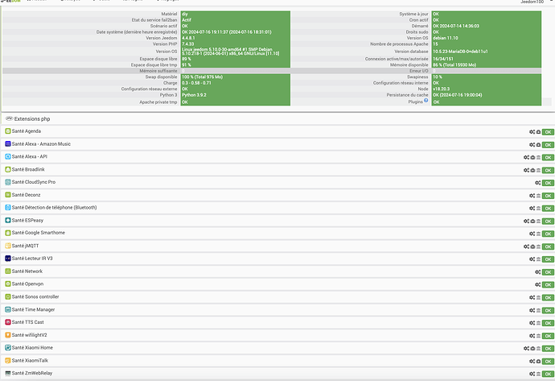Click the columns building icon on Santé Time Manager

click(x=538, y=310)
